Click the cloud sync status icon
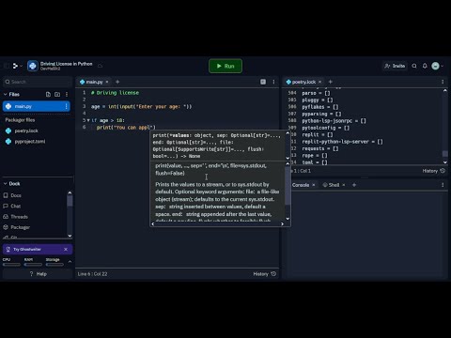451x338 pixels. [x=101, y=66]
